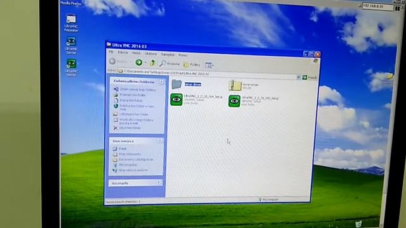
Task: Select the yellow compressed folder icon
Action: [235, 85]
